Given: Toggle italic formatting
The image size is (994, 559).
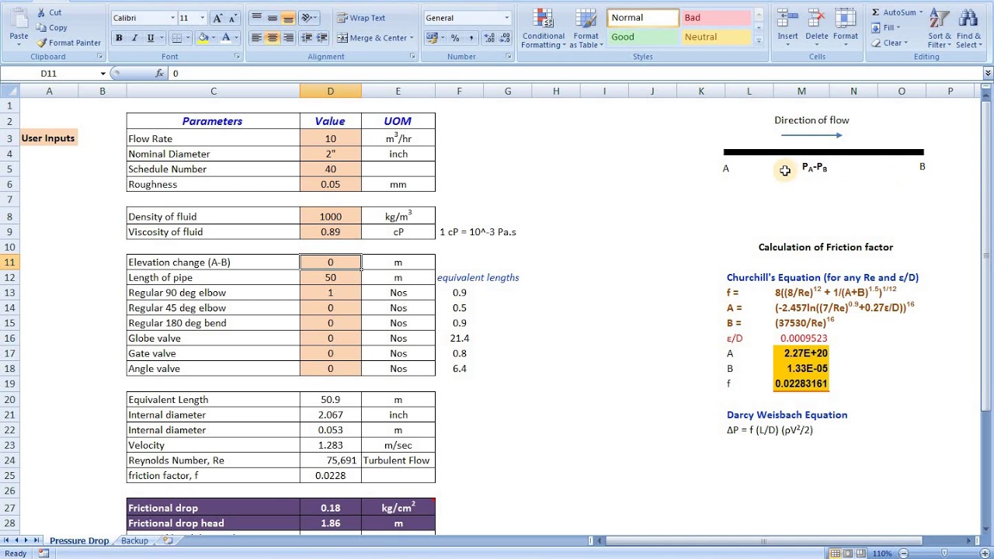Looking at the screenshot, I should click(x=134, y=37).
